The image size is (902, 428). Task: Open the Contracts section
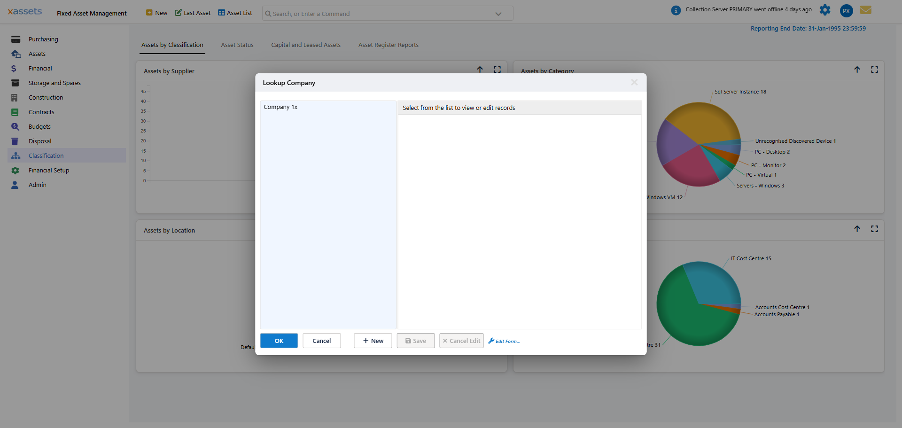pos(41,112)
